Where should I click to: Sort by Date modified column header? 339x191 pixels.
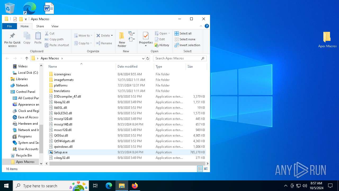click(x=135, y=67)
